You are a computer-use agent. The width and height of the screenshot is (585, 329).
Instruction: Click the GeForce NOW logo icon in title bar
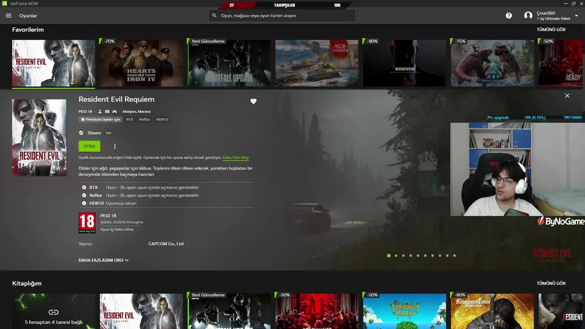4,4
